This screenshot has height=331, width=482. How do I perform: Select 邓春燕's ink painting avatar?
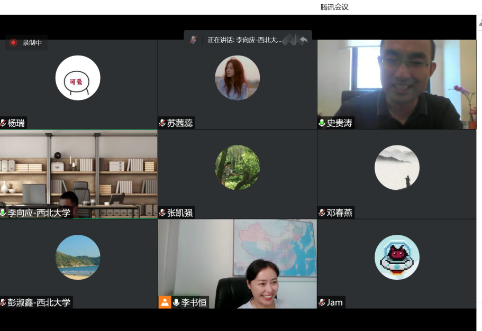(397, 168)
